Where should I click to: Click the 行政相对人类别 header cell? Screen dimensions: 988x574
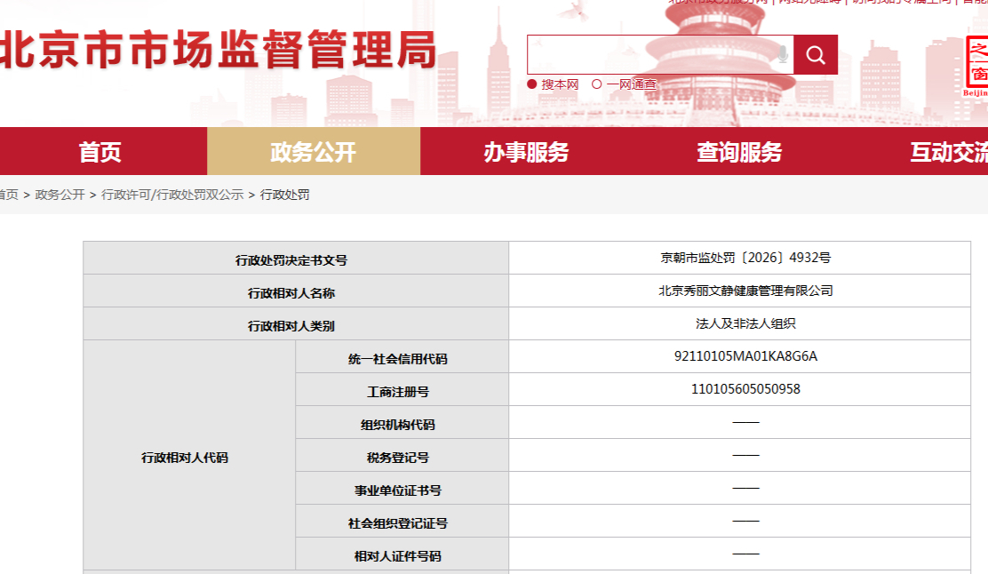(x=296, y=323)
